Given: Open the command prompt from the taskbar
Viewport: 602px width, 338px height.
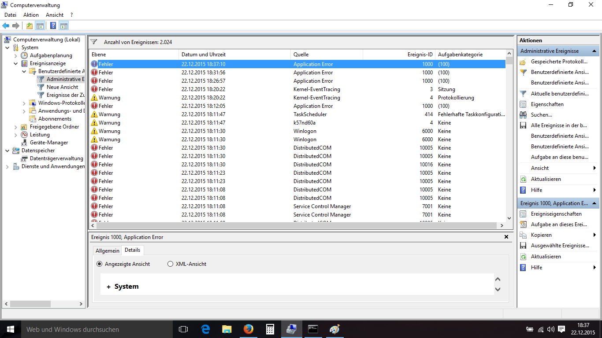Looking at the screenshot, I should point(313,329).
